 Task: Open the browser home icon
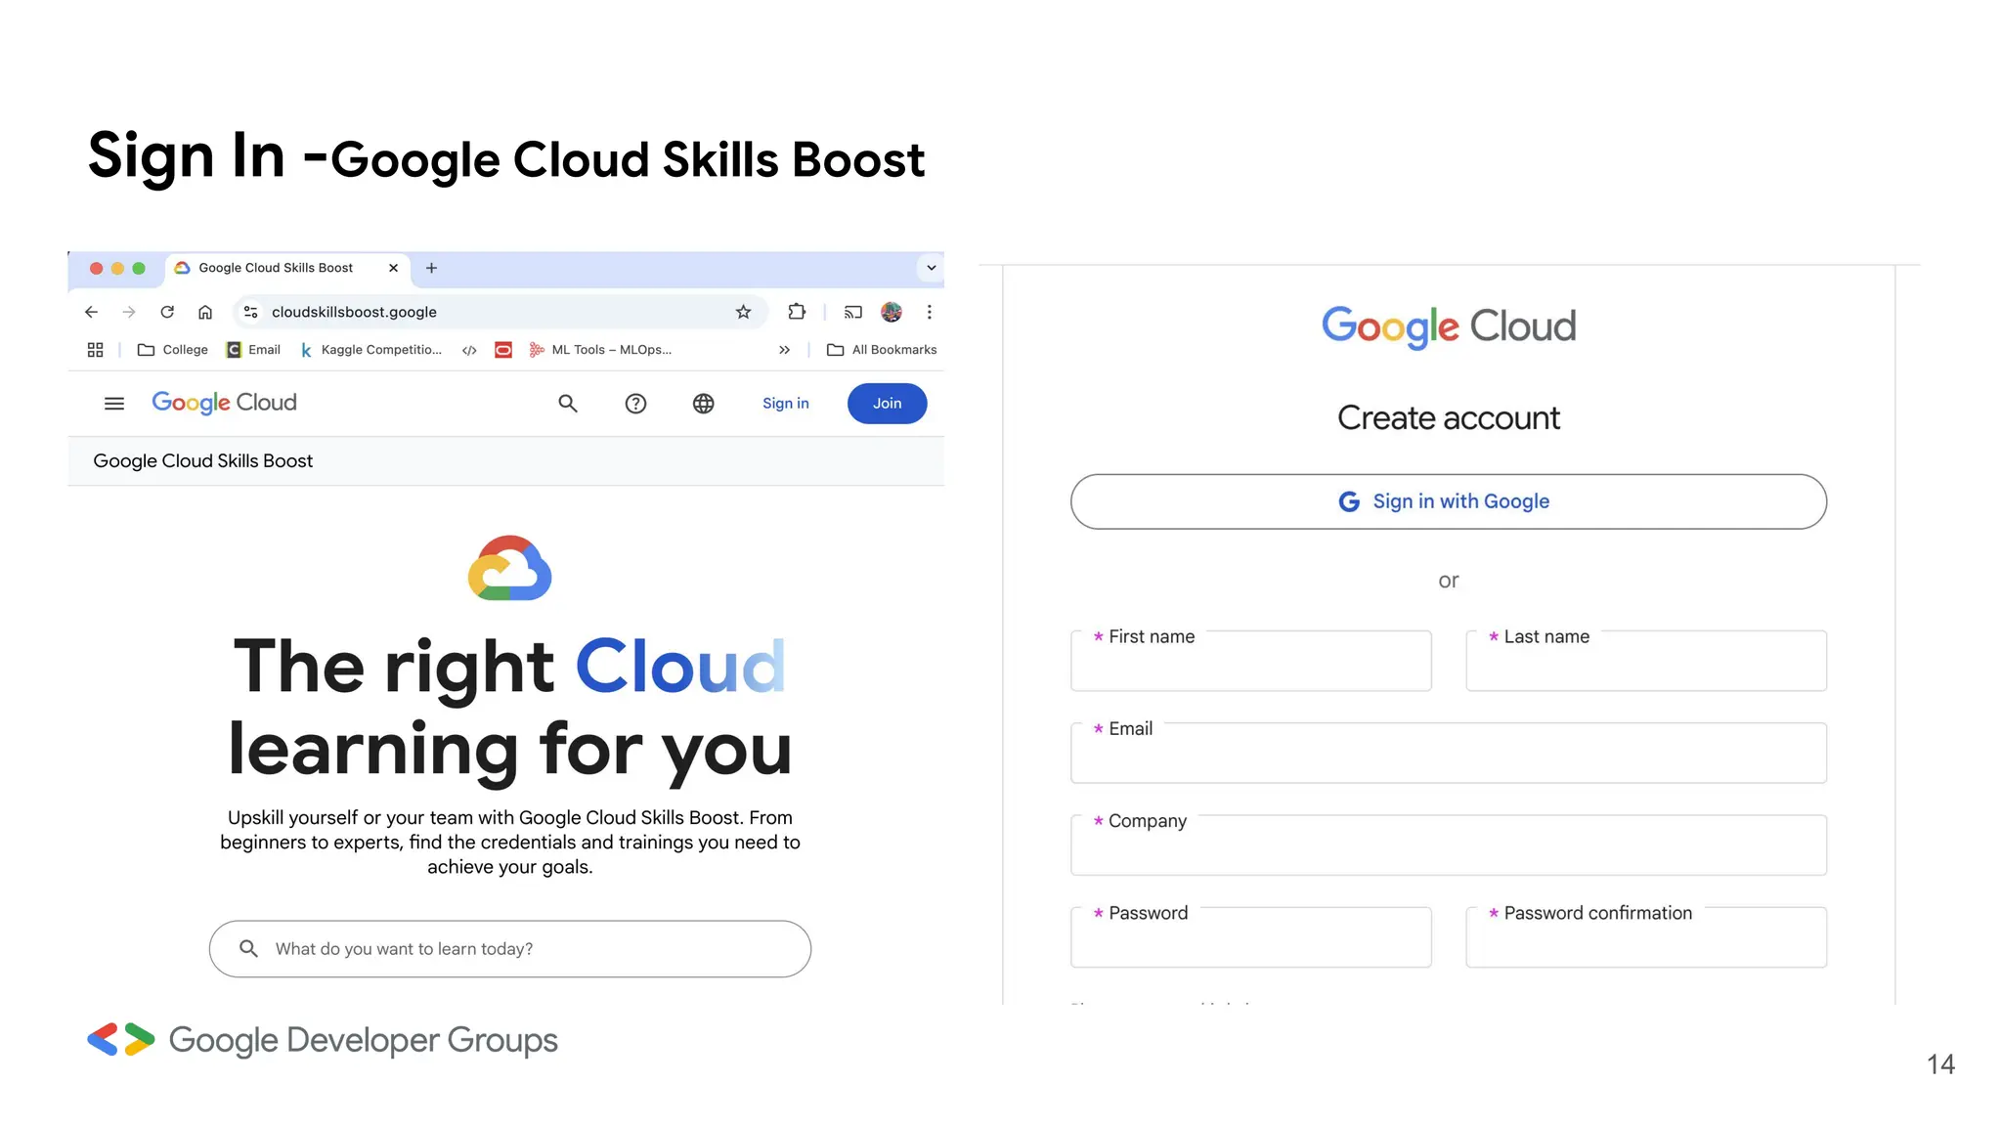(x=205, y=312)
